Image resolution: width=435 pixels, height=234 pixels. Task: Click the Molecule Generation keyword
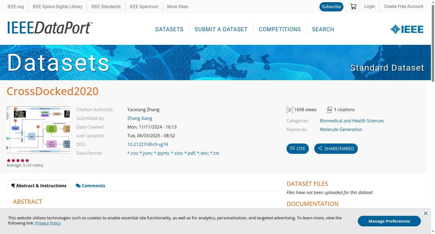coord(341,129)
